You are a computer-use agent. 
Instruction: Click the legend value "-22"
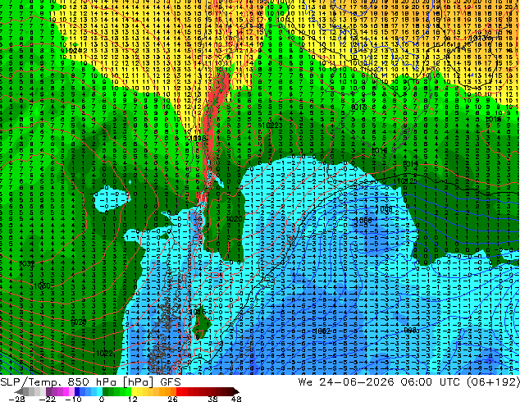pos(47,399)
